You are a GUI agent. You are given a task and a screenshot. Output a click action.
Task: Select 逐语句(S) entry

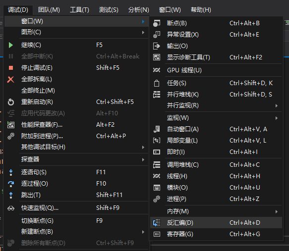tap(76, 172)
